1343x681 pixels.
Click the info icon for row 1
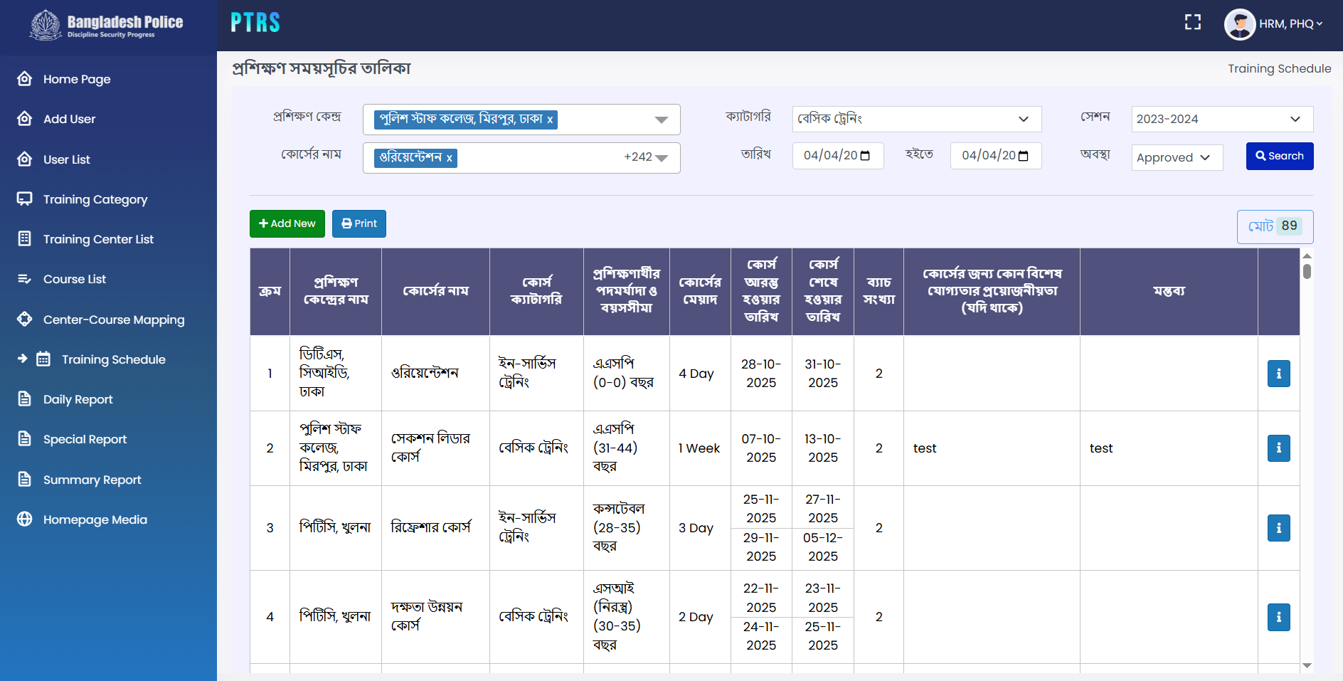click(1278, 374)
